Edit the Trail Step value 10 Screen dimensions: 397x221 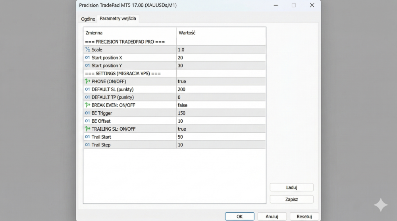click(x=221, y=145)
